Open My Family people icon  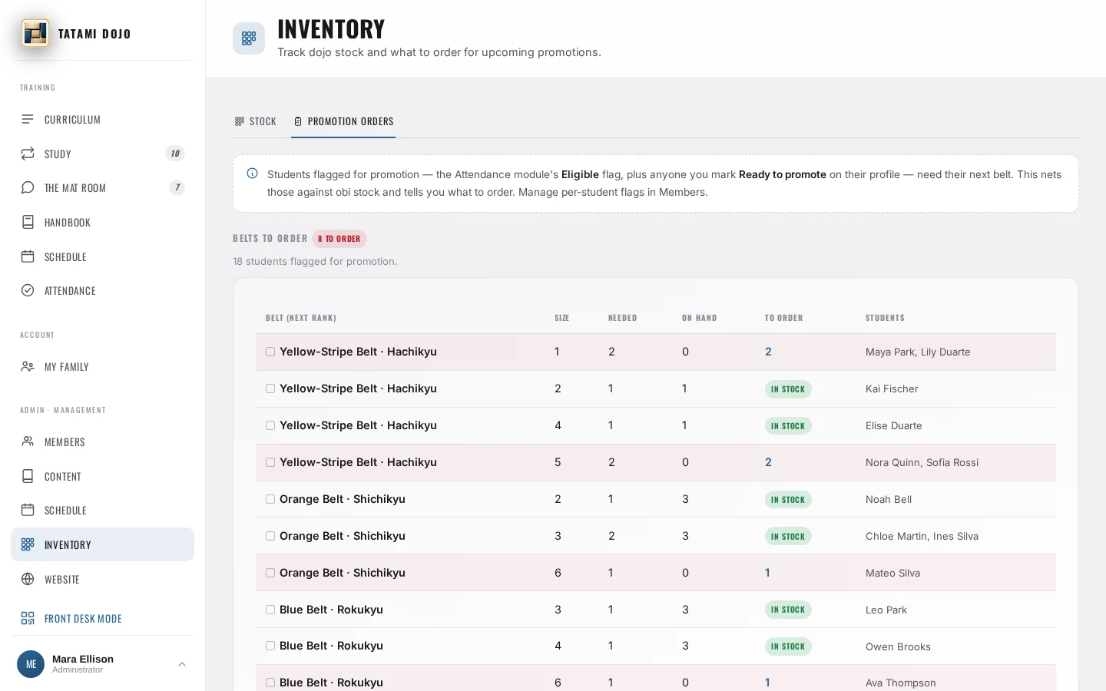[28, 366]
